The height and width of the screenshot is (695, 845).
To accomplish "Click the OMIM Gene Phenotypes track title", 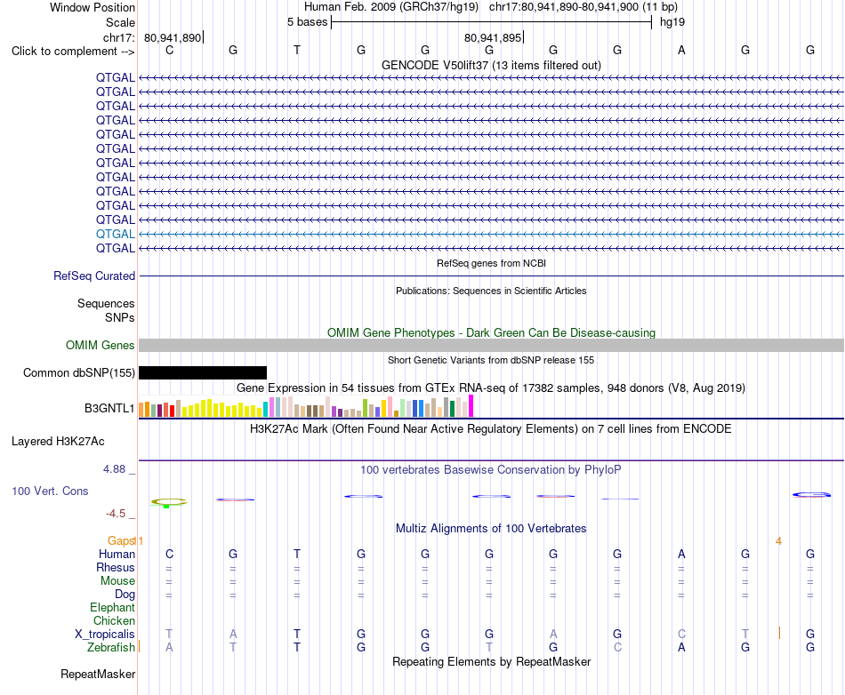I will point(491,332).
